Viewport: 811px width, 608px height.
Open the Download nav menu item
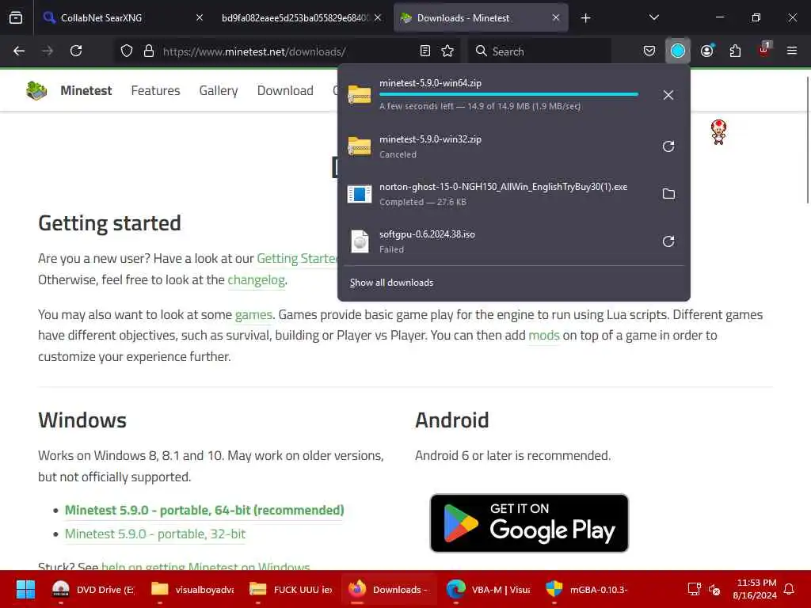coord(285,90)
